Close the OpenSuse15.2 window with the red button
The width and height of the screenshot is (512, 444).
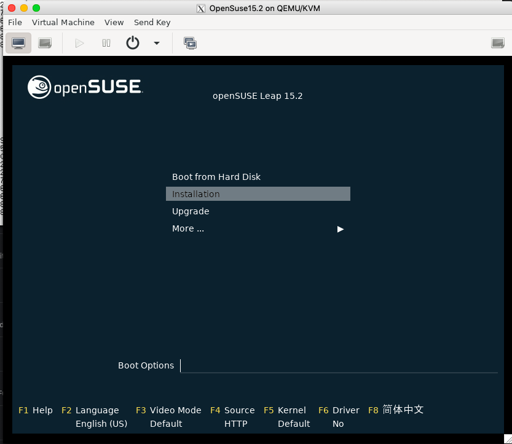pos(12,8)
